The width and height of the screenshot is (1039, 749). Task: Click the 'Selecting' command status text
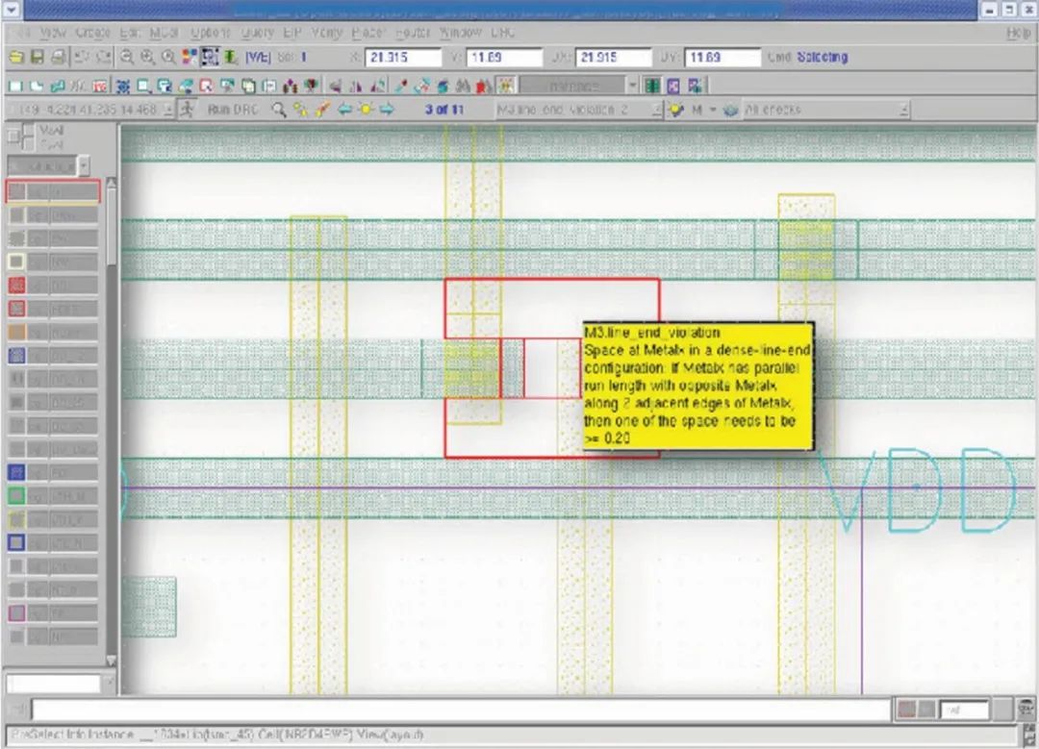click(823, 58)
